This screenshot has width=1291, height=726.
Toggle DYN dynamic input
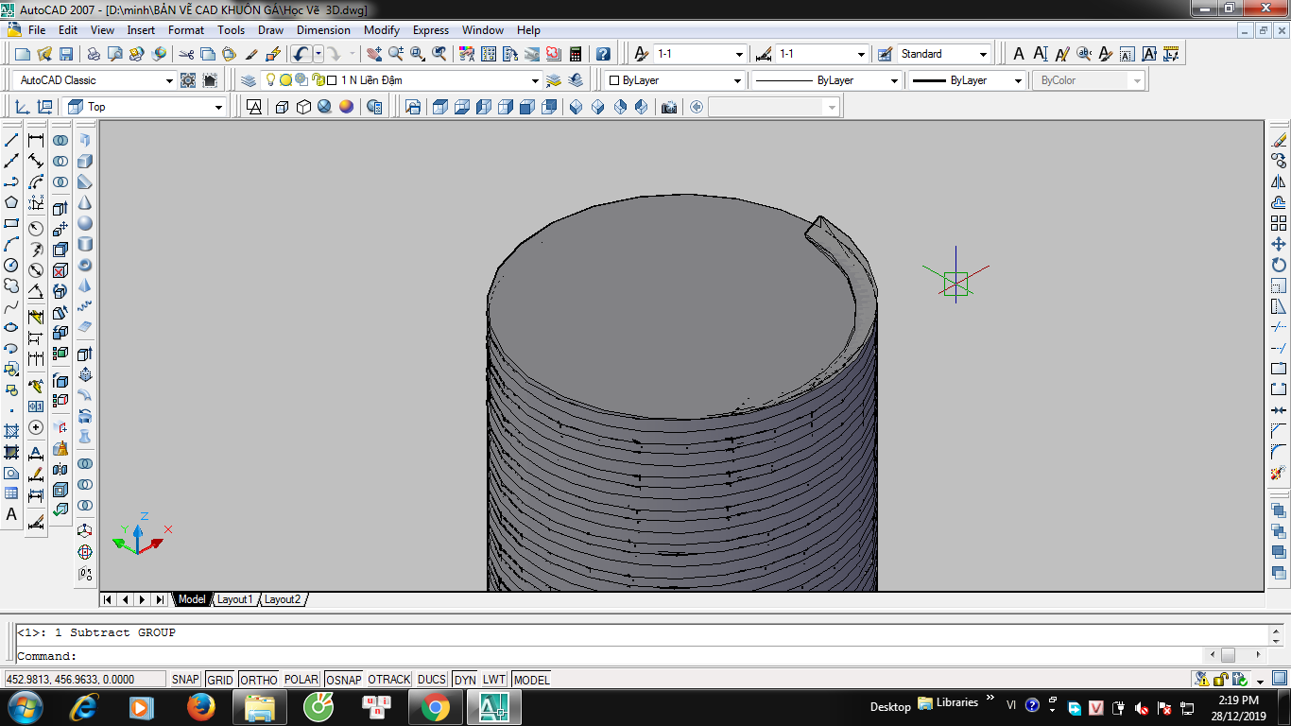coord(465,680)
